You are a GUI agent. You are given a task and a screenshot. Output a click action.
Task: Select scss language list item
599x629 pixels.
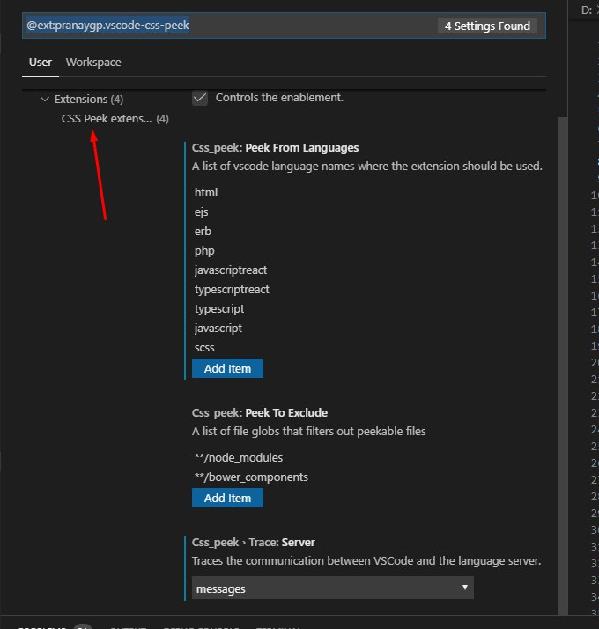(204, 347)
